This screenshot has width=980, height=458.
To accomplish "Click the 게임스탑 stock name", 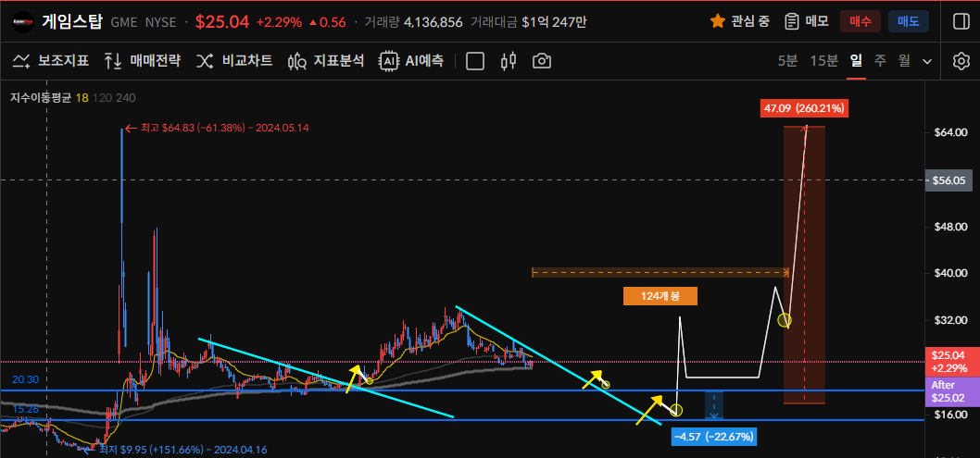I will click(71, 22).
